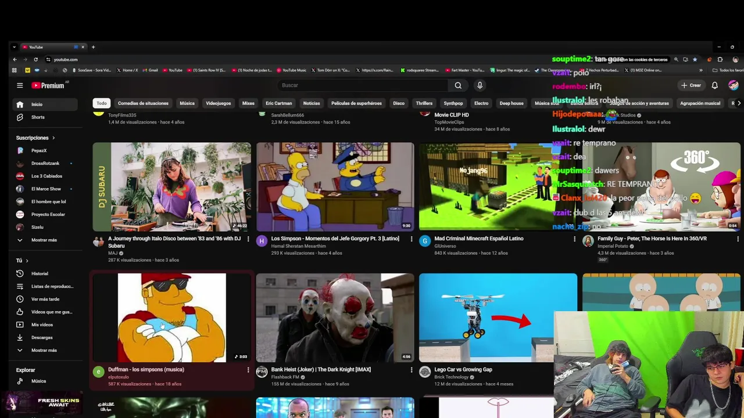Screen dimensions: 744x418
Task: Open Listas de reproducción in sidebar
Action: 46,286
